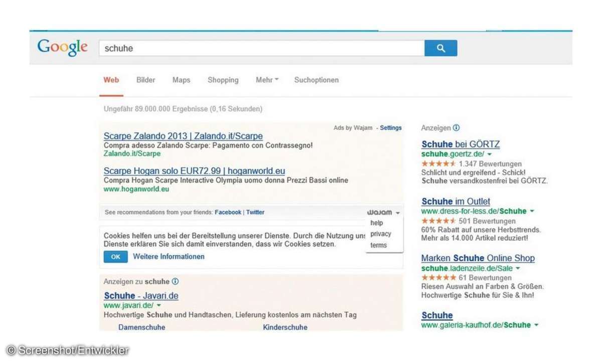
Task: Expand the arrow next to schuhe.ladenzeile.de/Sale
Action: [518, 268]
